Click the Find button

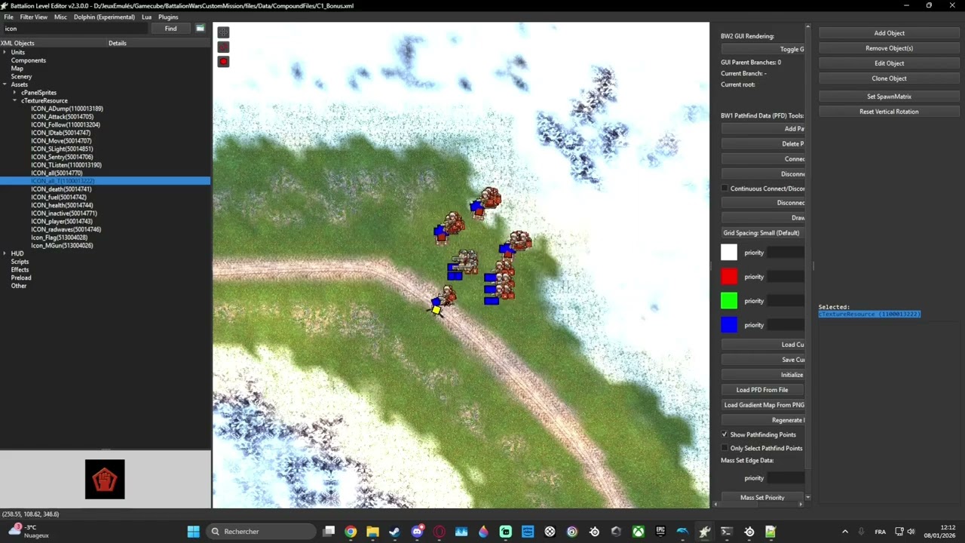[x=171, y=29]
